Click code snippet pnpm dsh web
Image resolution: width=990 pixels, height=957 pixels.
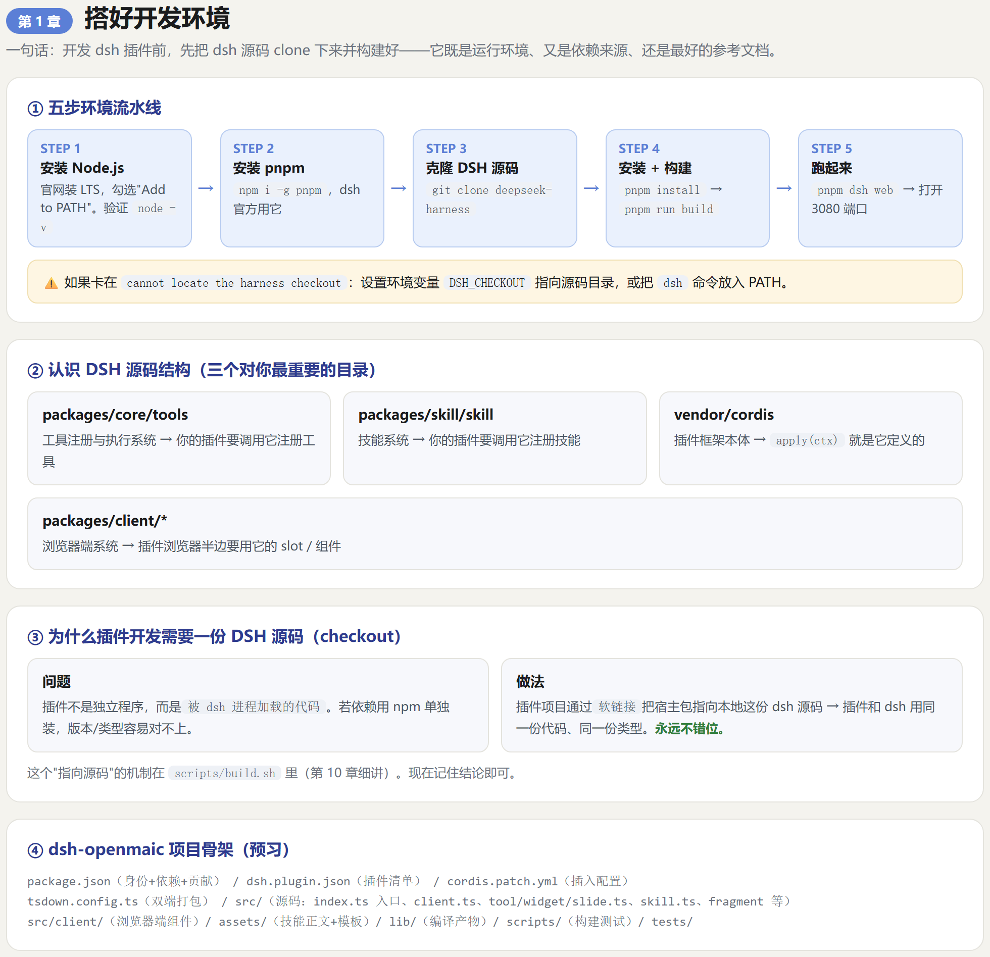(855, 190)
